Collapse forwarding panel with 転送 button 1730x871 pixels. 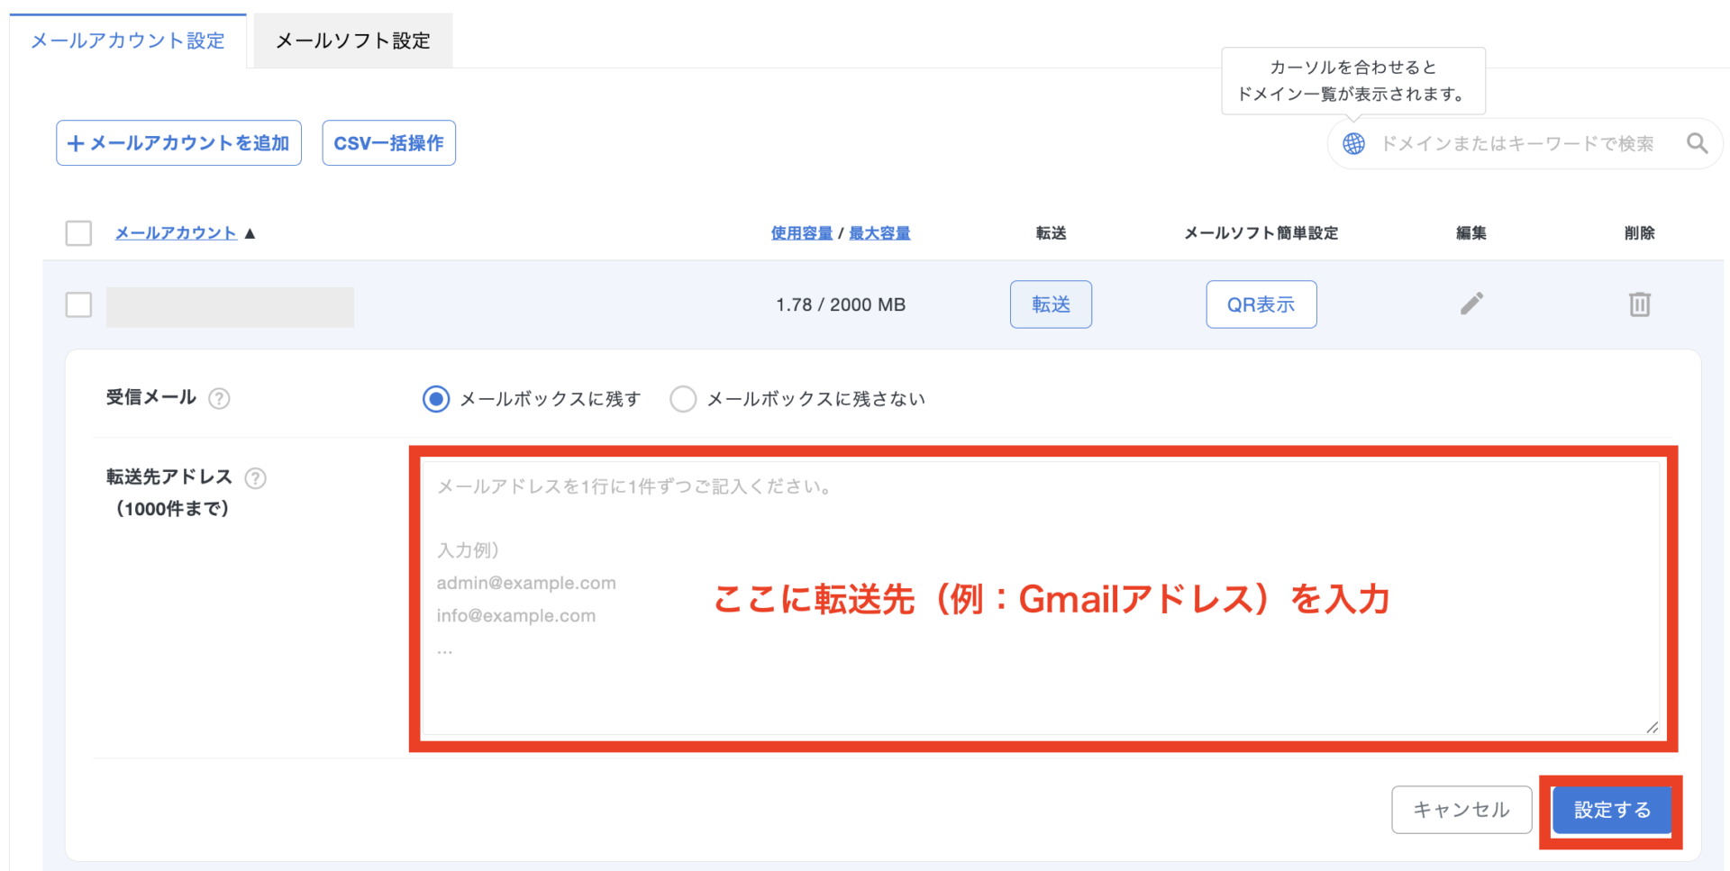1051,304
